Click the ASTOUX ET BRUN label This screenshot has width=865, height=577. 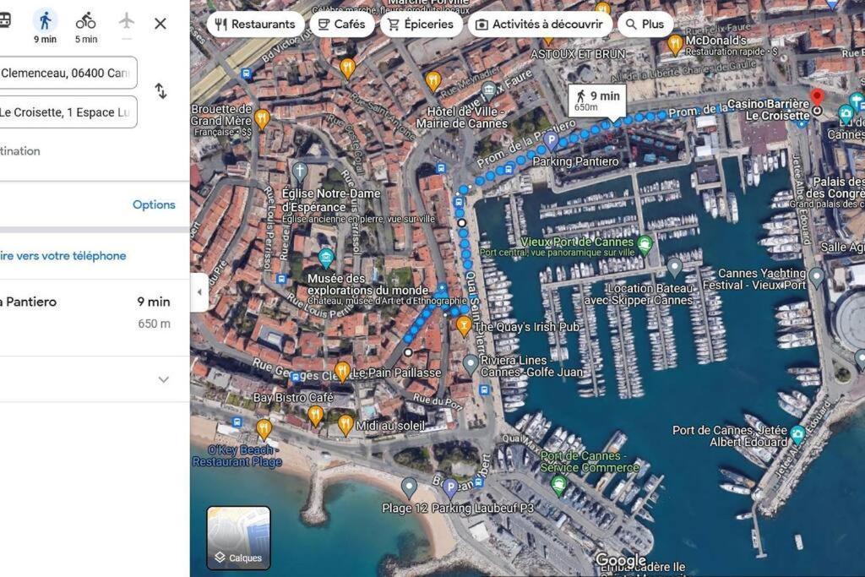(x=578, y=54)
